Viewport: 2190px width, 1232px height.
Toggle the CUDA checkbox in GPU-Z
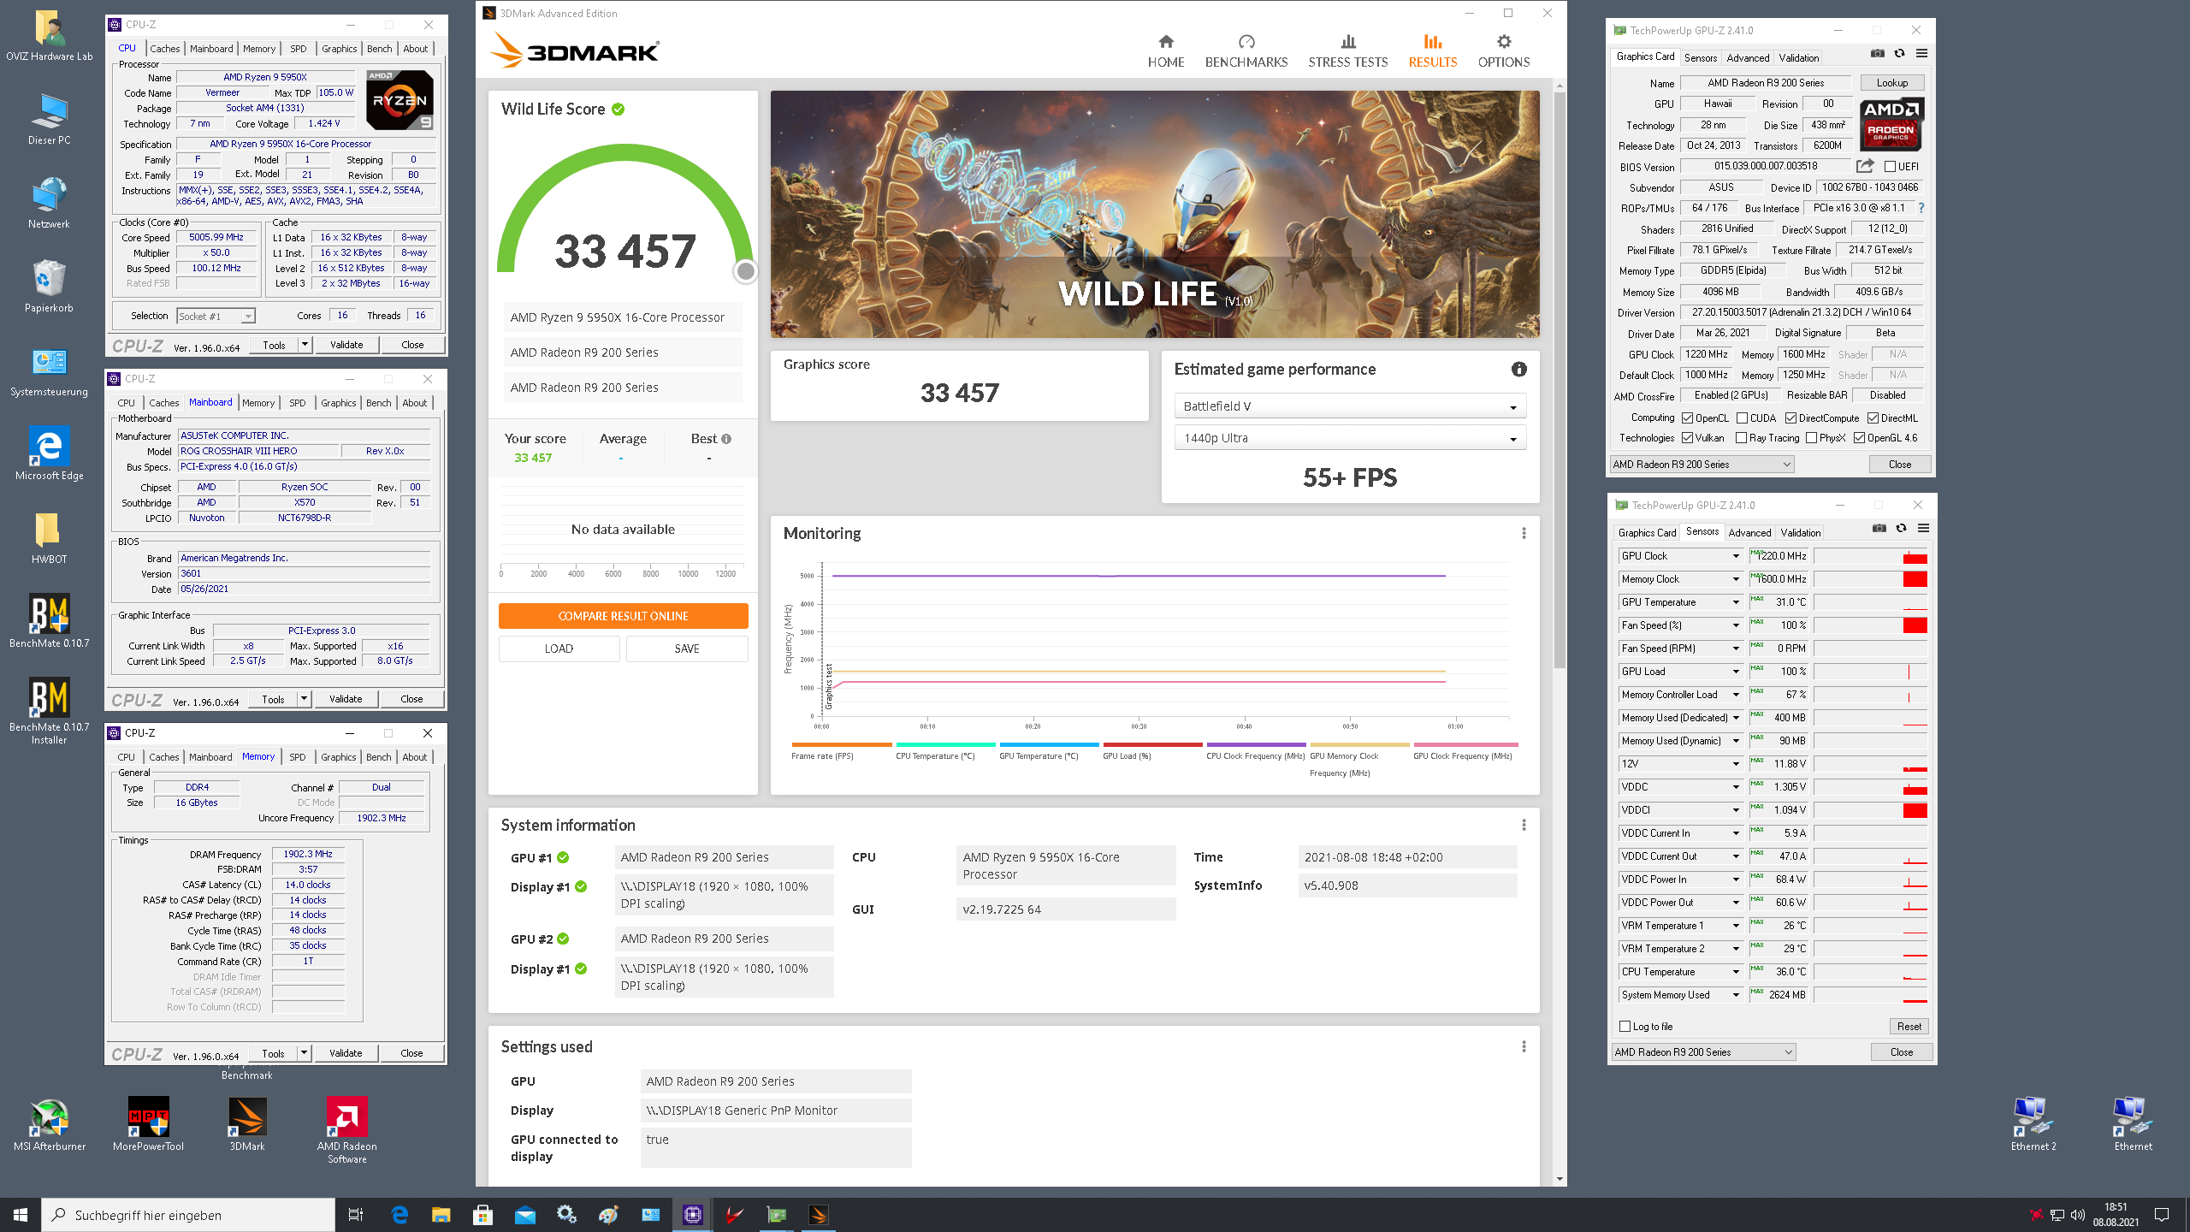pyautogui.click(x=1742, y=418)
